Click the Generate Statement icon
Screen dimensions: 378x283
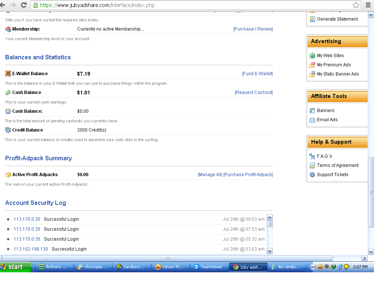[x=312, y=19]
